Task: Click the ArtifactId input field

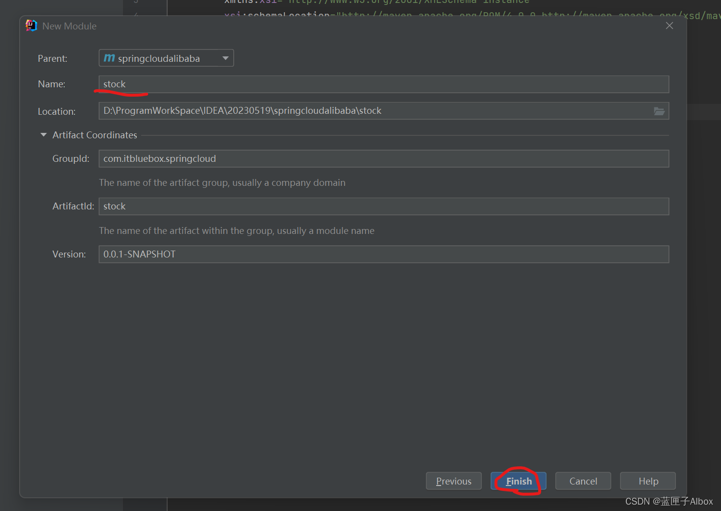Action: click(x=384, y=206)
